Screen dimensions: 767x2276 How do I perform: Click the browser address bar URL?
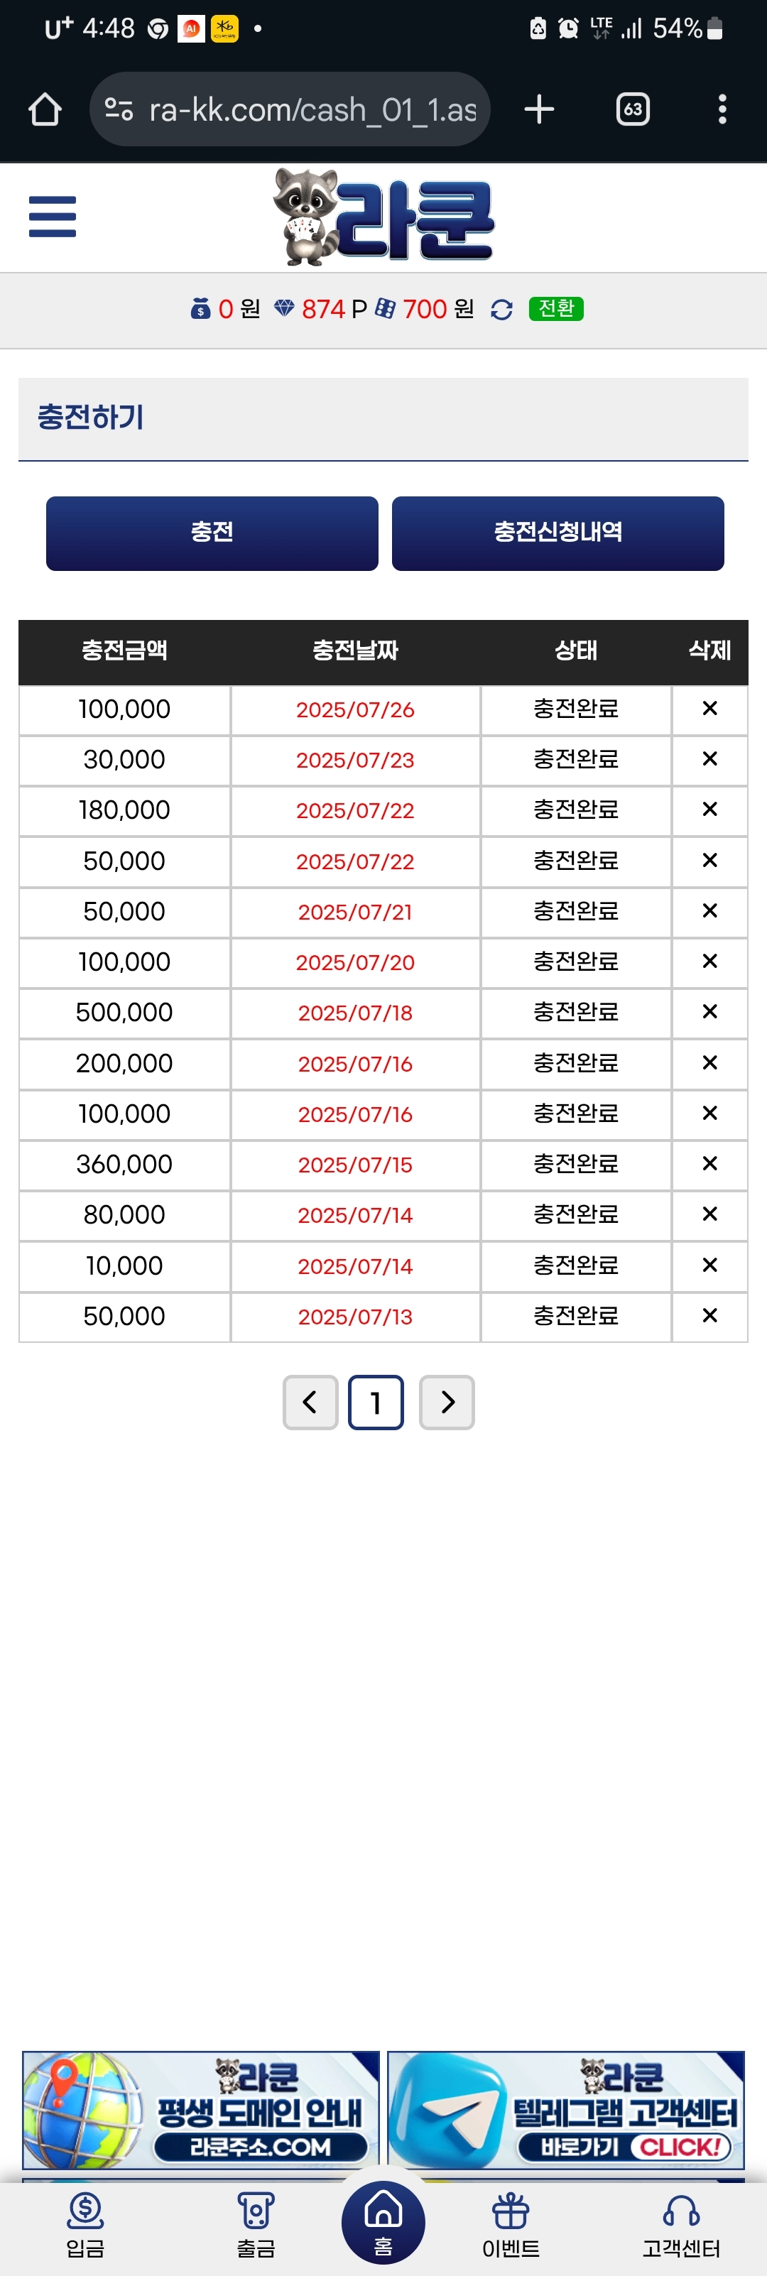tap(312, 109)
